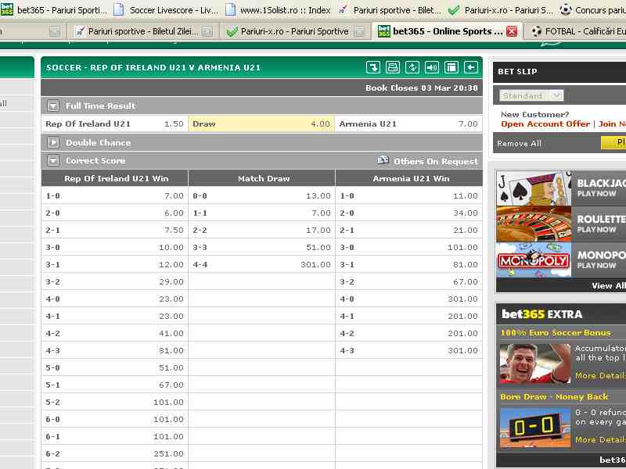
Task: Switch to Pariuri-x.ro - Pariuri Sportive tab
Action: 295,31
